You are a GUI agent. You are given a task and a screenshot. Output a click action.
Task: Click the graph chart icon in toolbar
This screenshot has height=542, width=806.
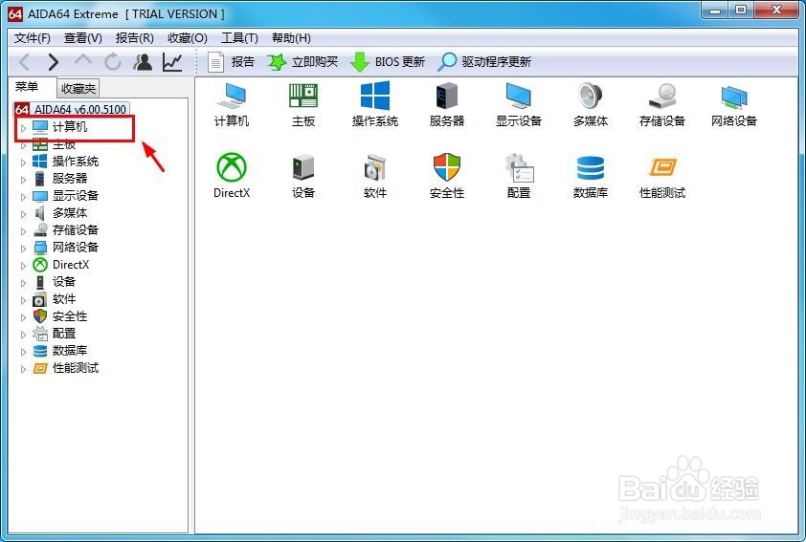coord(172,62)
